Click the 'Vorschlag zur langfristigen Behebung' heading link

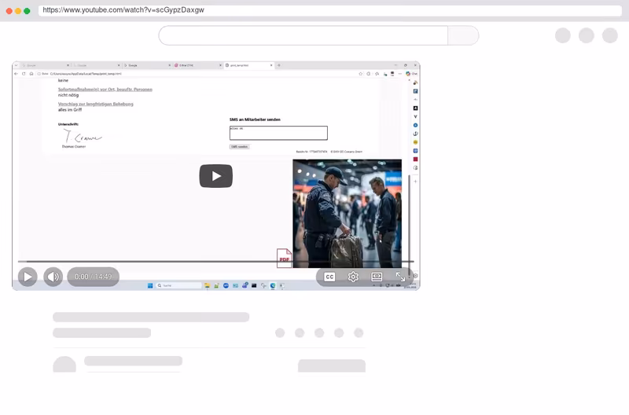pyautogui.click(x=95, y=104)
